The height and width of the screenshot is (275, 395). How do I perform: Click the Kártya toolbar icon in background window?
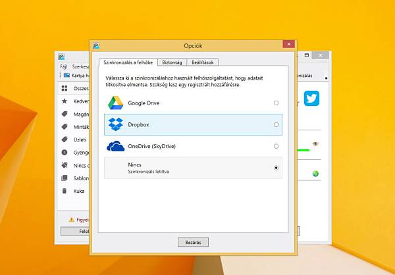66,75
